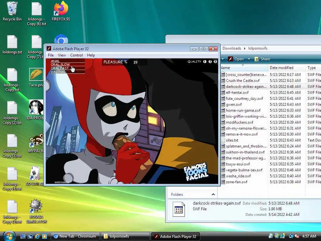This screenshot has width=321, height=241.
Task: Select washa_ride.swf in the file list
Action: 238,176
